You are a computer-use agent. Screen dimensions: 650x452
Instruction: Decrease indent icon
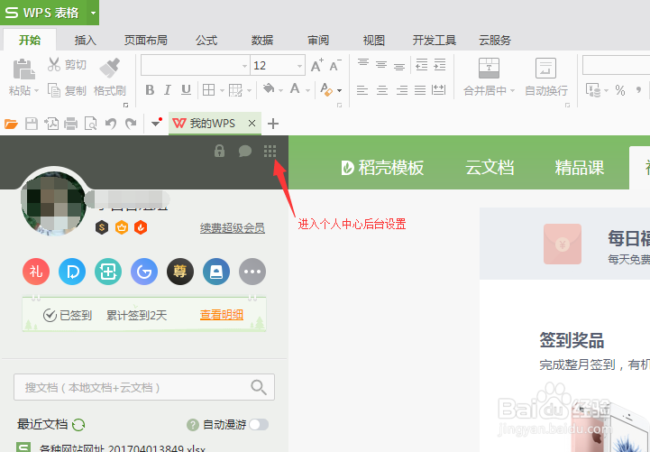[422, 65]
